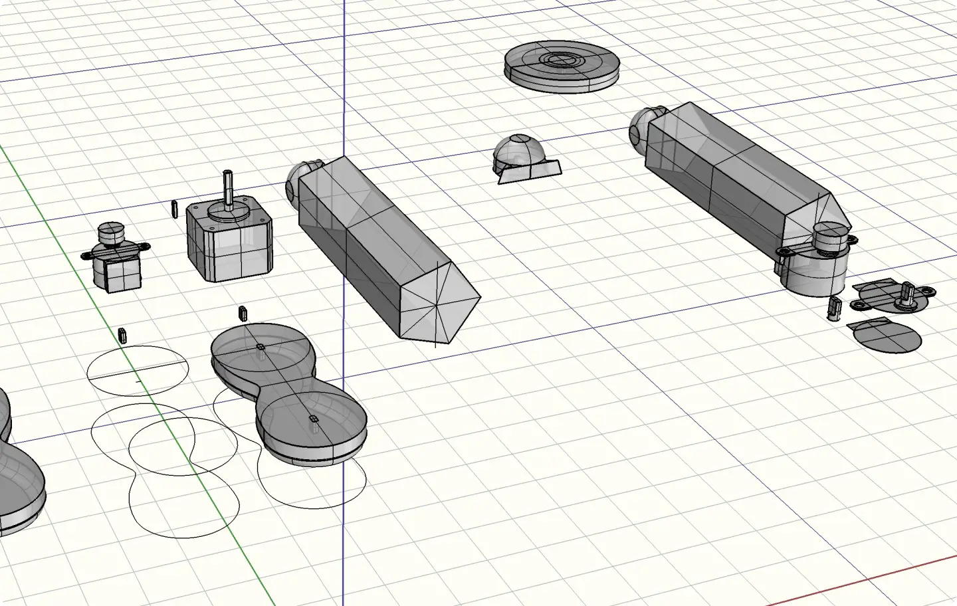Screen dimensions: 957x606
Task: Click the small key above the circle curve
Action: pyautogui.click(x=122, y=334)
